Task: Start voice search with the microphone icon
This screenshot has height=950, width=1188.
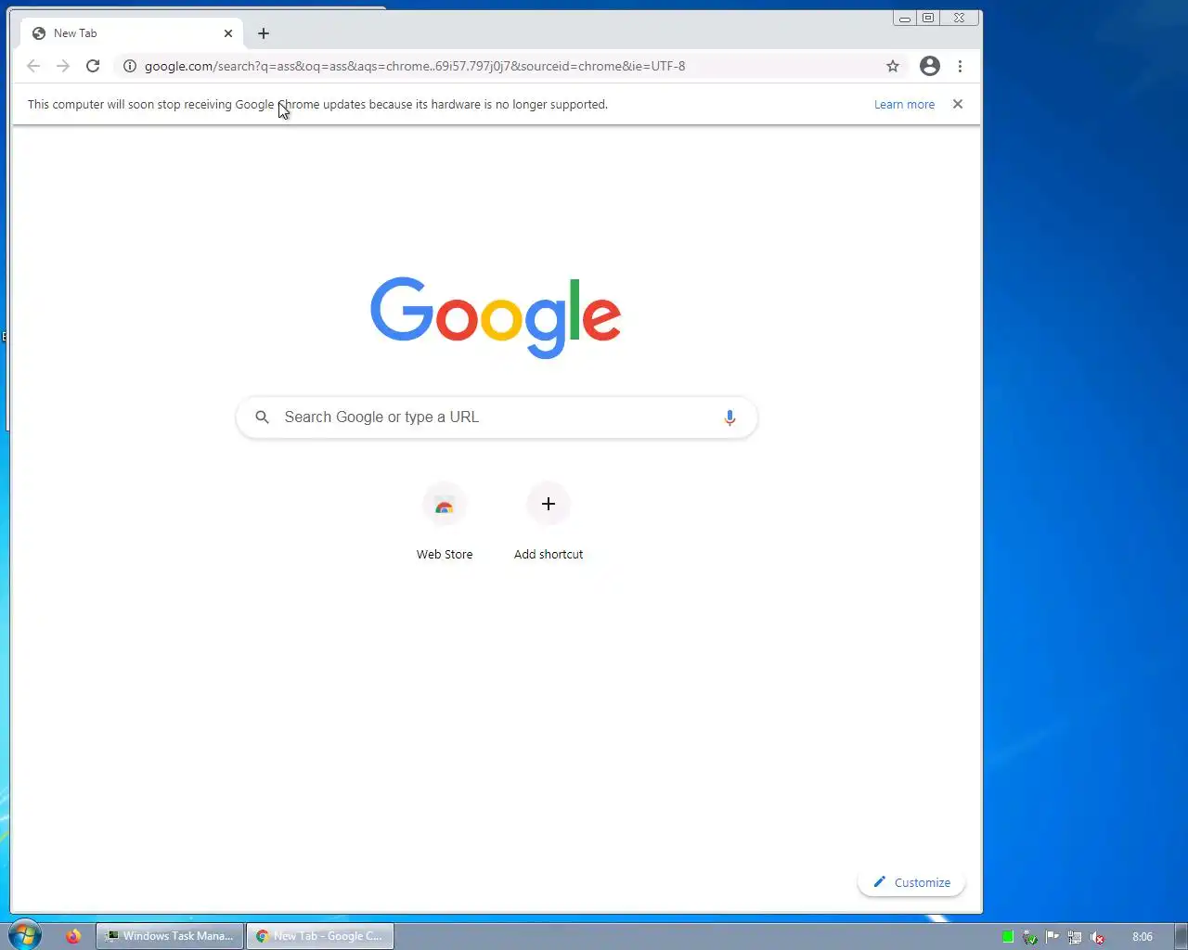Action: point(730,417)
